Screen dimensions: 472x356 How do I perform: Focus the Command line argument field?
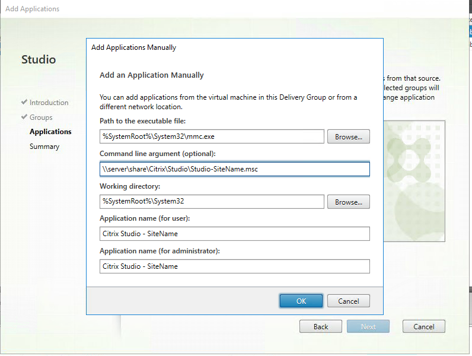point(234,169)
